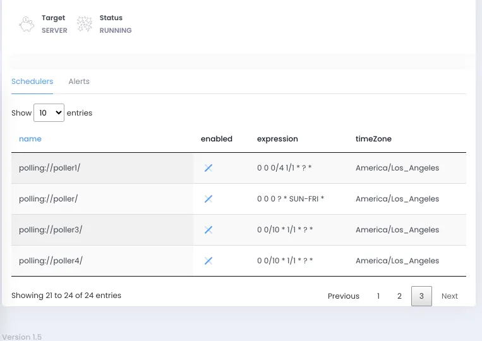Click poller4's America/Los_Angeles timezone cell

pyautogui.click(x=397, y=261)
